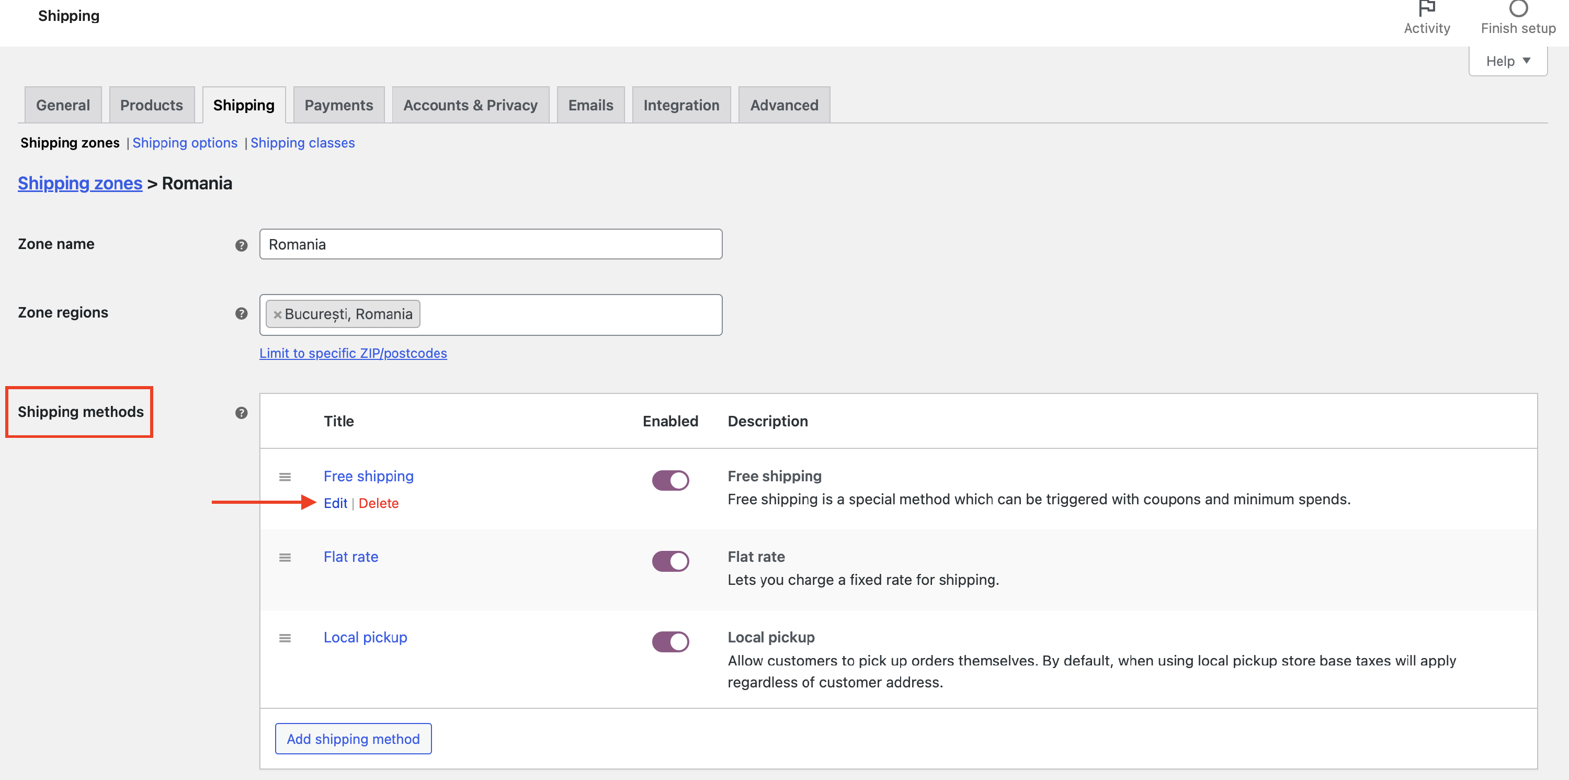Open the Accounts & Privacy tab
The height and width of the screenshot is (780, 1569).
(470, 105)
